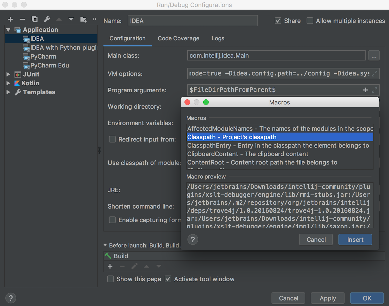Image resolution: width=389 pixels, height=306 pixels.
Task: Copy the IDEA configuration via the copy icon
Action: [x=34, y=19]
